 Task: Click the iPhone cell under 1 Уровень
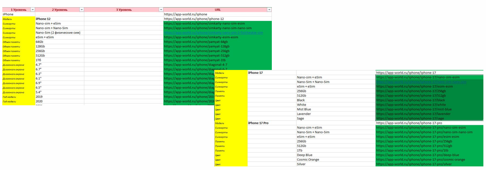coord(8,14)
